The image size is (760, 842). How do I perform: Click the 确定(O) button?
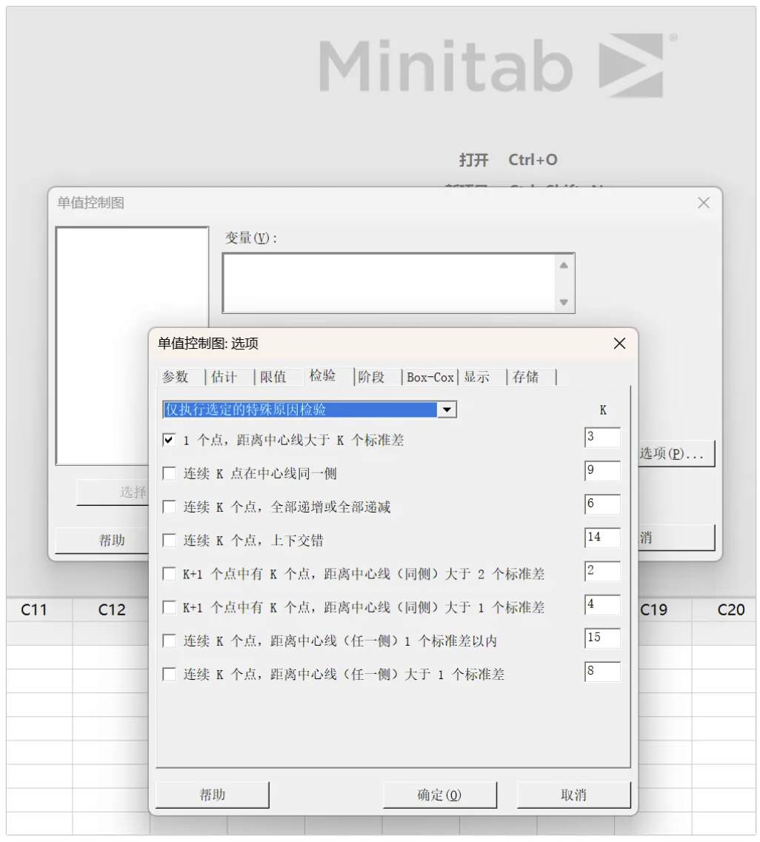coord(439,795)
